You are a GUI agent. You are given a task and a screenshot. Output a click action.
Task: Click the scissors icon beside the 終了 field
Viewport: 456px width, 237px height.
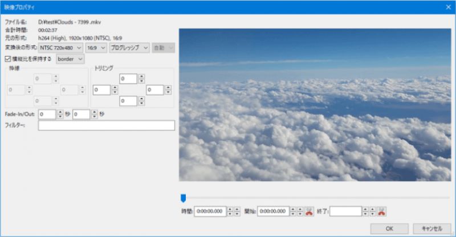[381, 211]
